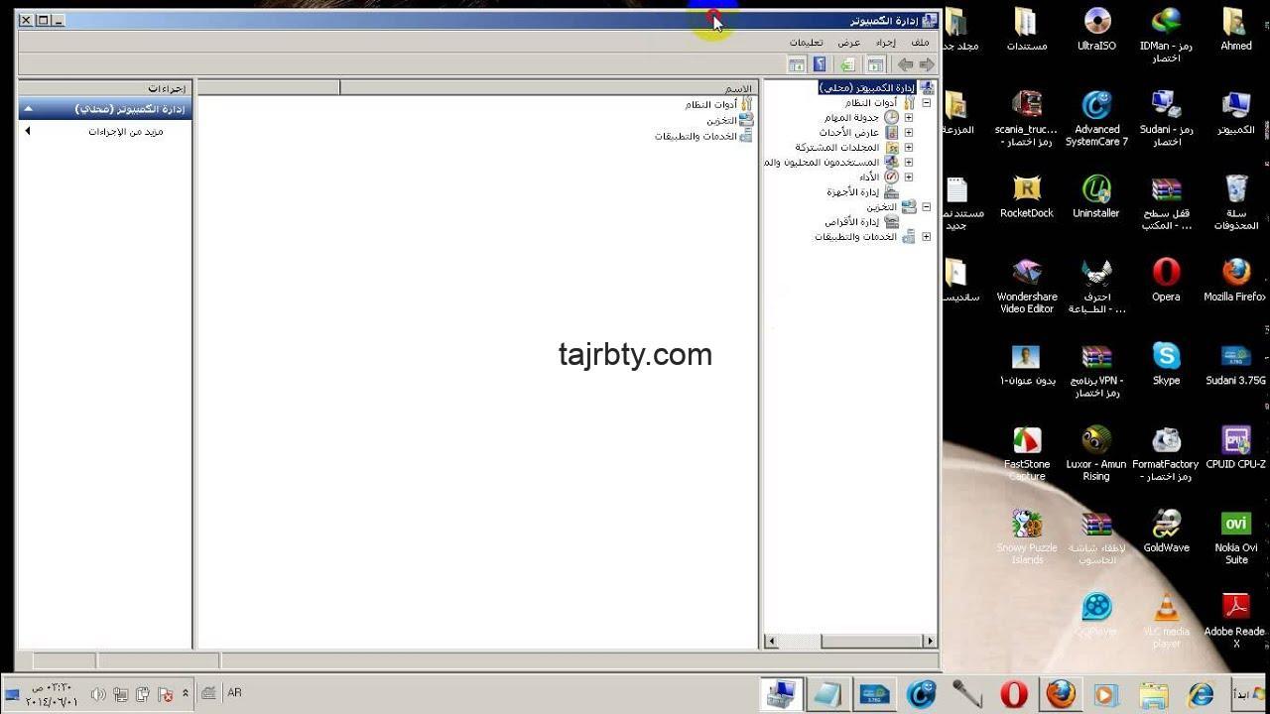Click More Actions (مزيد من الإجراءات) in the actions pane
Viewport: 1270px width, 714px height.
click(x=125, y=131)
